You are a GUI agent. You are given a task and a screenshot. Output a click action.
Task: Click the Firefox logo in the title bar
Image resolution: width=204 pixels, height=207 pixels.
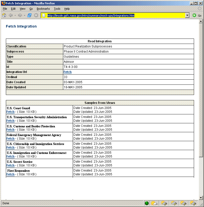3,3
